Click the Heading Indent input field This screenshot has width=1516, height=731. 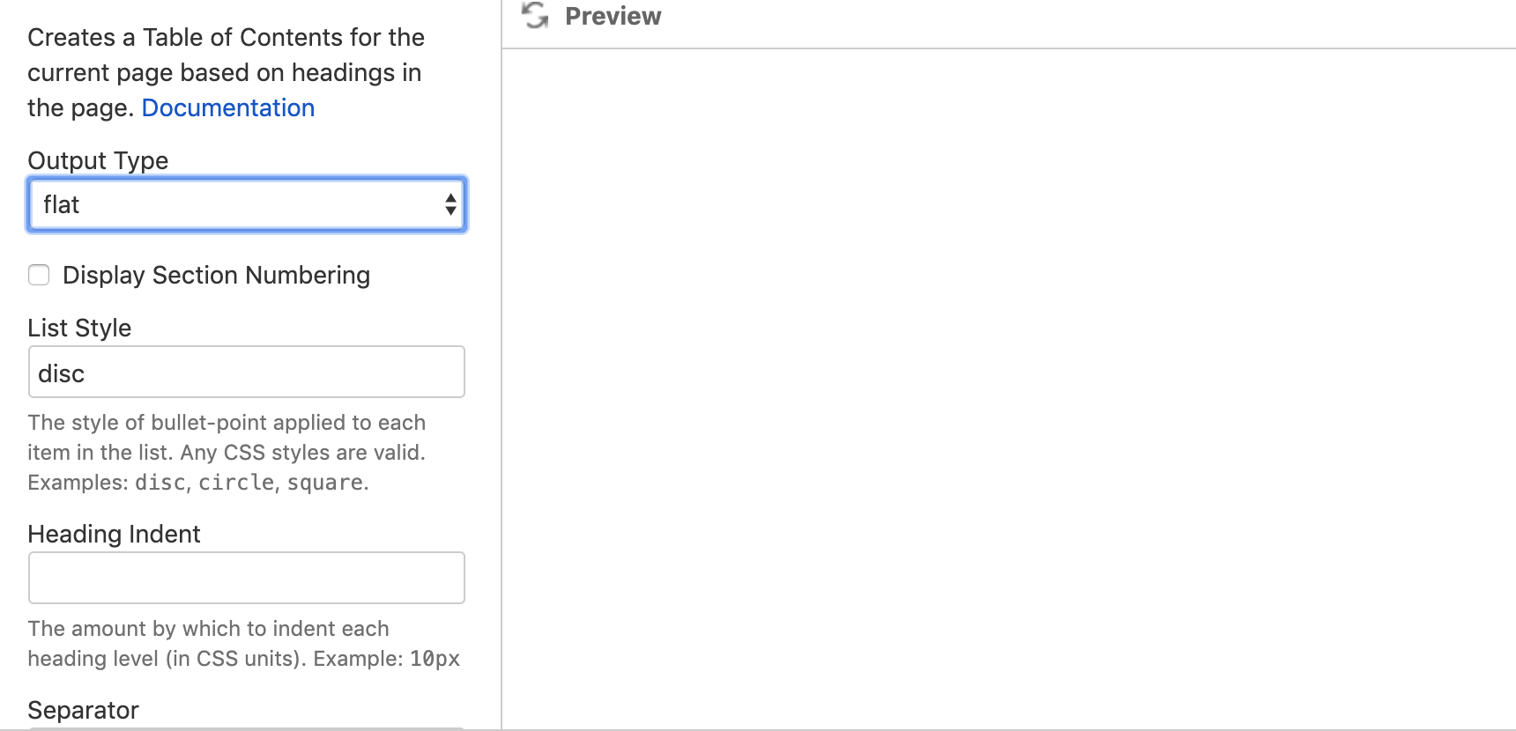247,578
